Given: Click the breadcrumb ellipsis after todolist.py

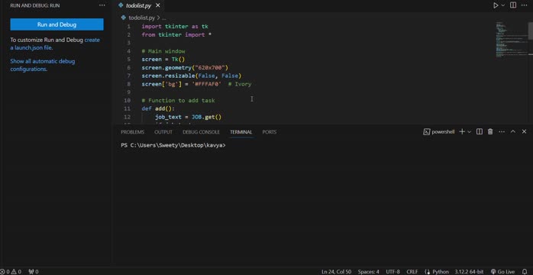Looking at the screenshot, I should pos(163,18).
